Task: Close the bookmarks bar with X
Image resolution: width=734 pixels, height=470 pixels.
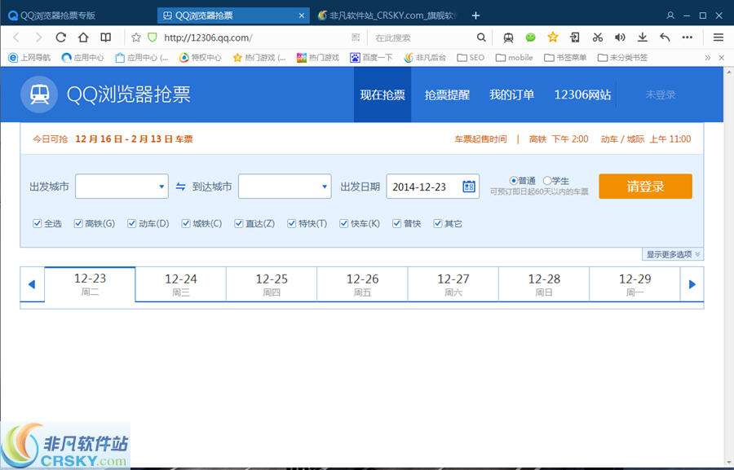Action: click(x=722, y=58)
